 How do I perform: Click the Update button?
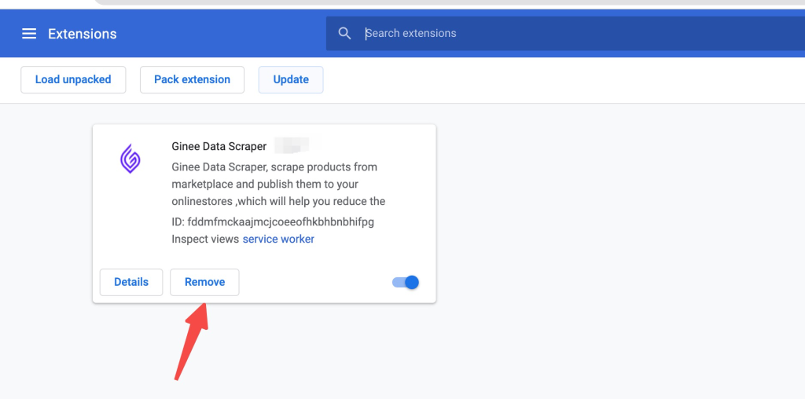[291, 79]
